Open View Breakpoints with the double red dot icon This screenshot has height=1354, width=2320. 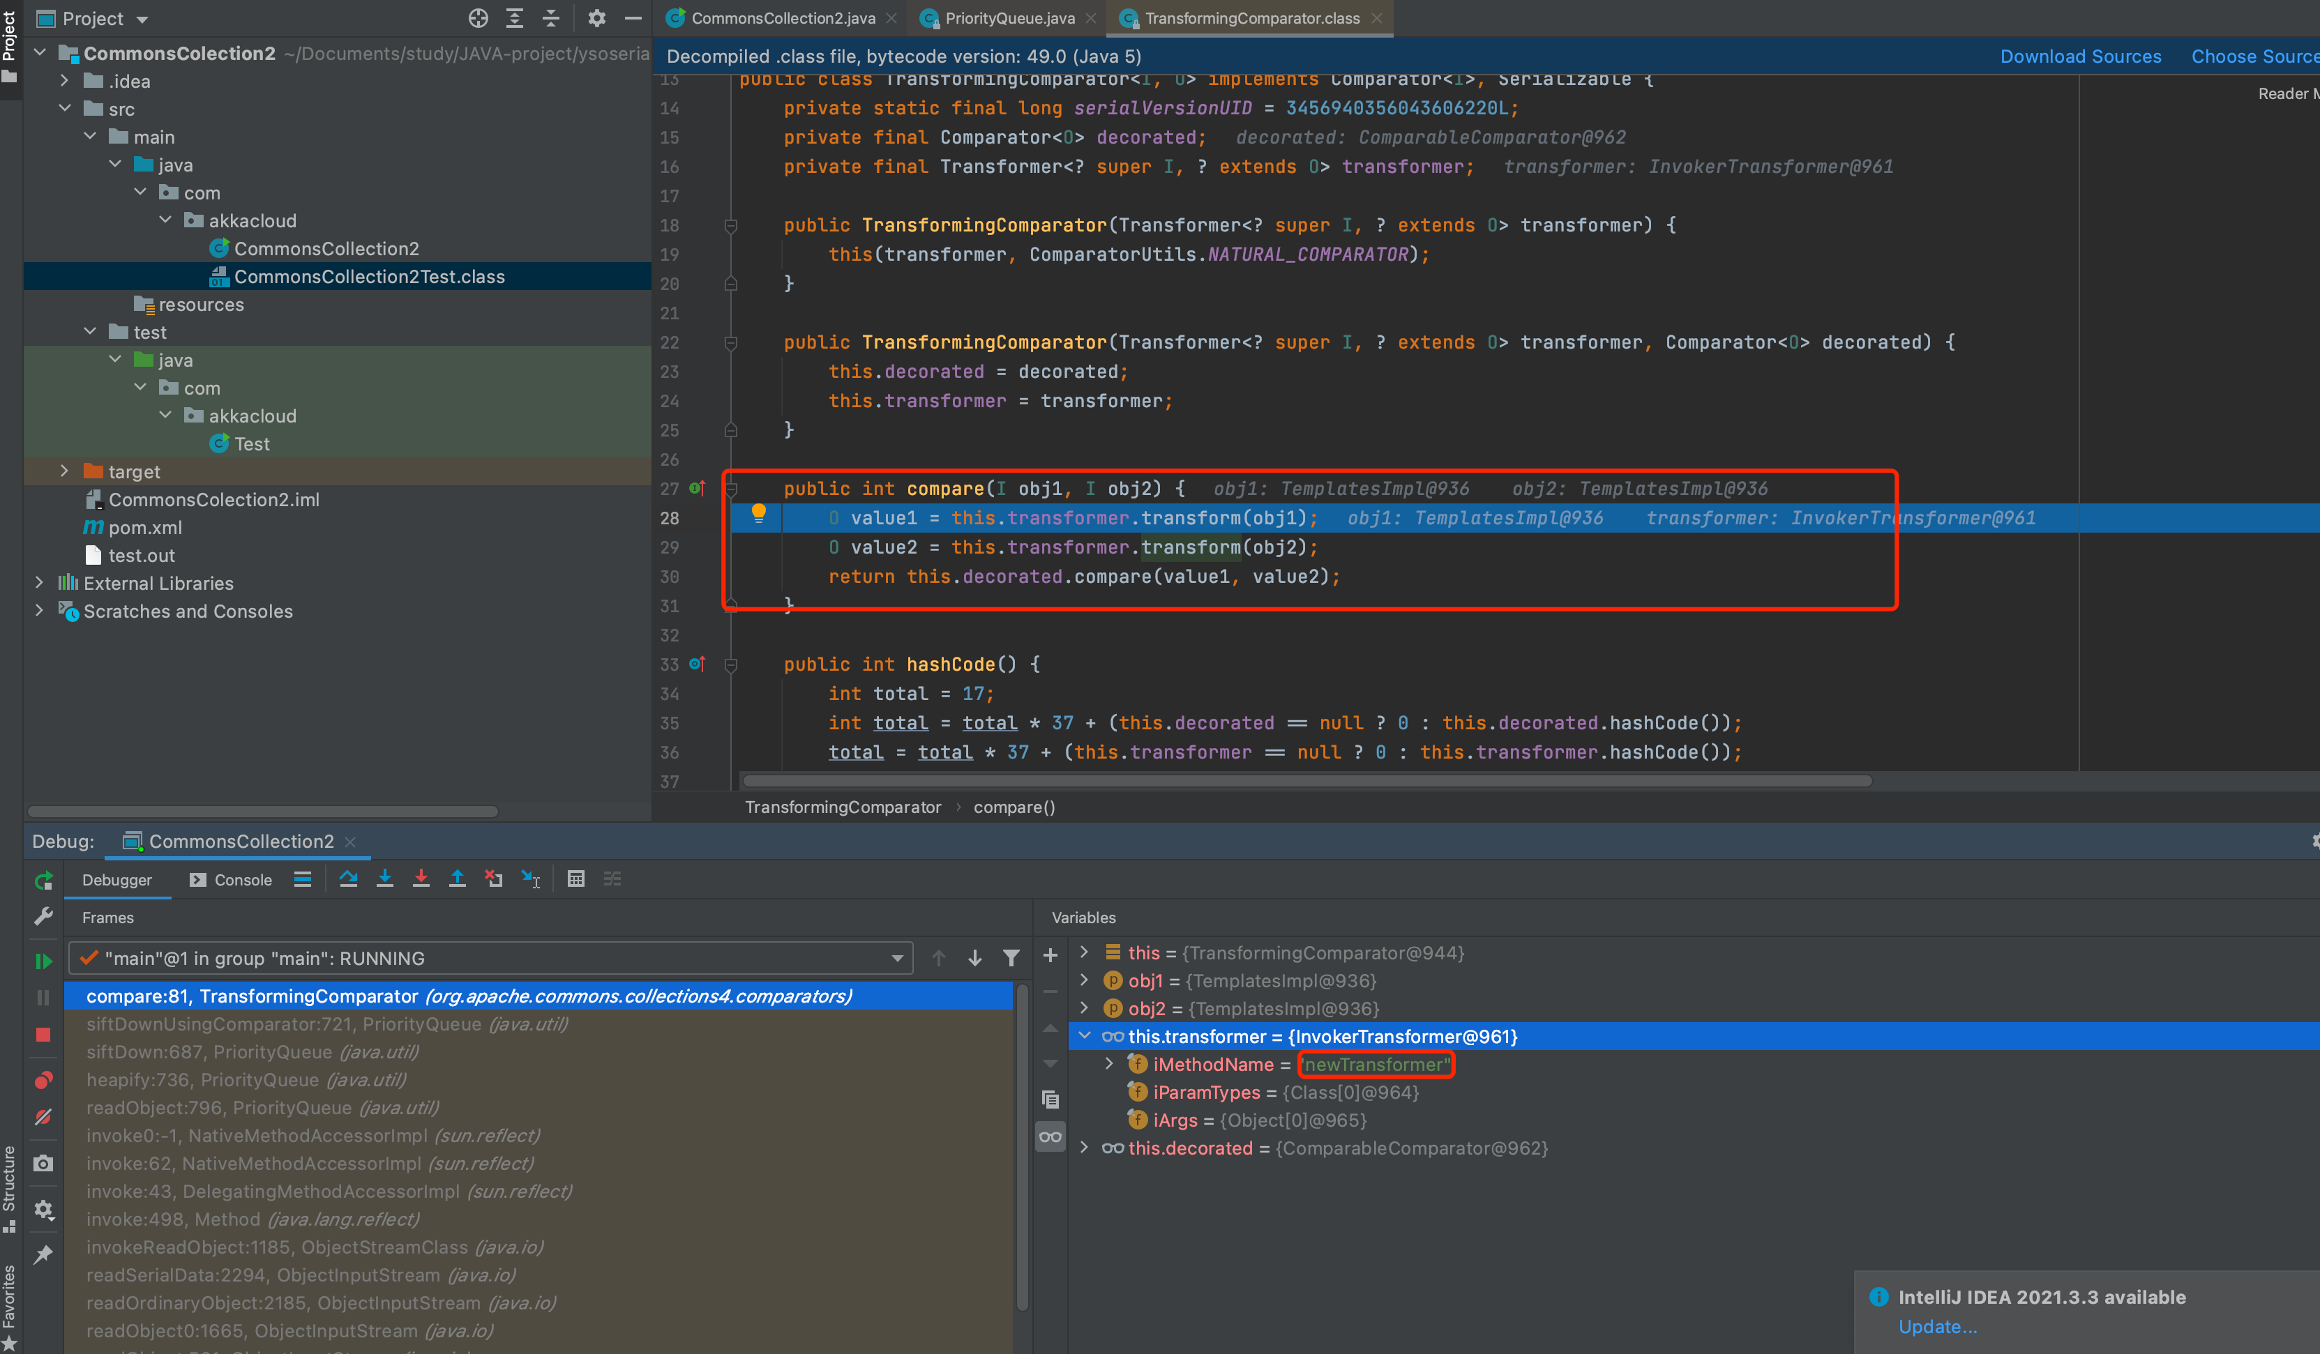pos(43,1080)
